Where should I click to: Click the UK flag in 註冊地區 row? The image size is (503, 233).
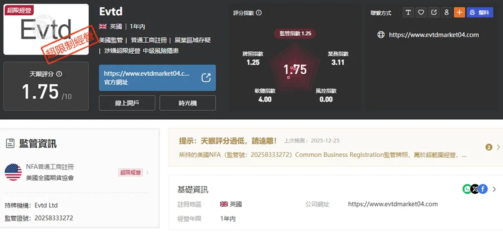coord(224,204)
